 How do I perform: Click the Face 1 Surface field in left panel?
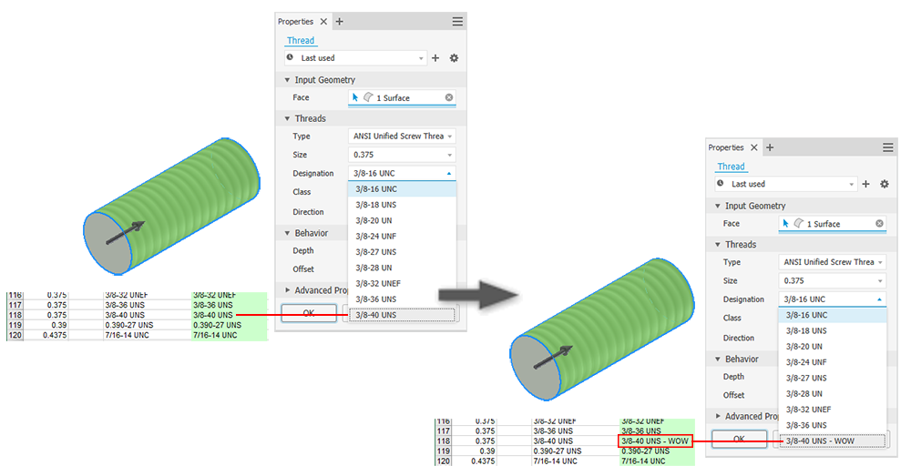click(402, 97)
